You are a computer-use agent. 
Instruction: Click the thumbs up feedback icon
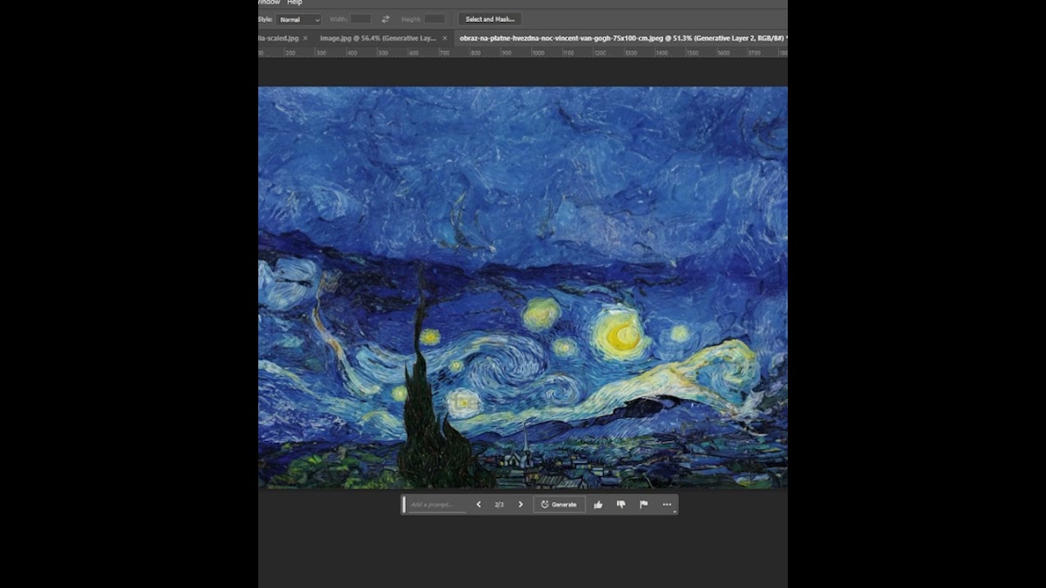tap(598, 505)
